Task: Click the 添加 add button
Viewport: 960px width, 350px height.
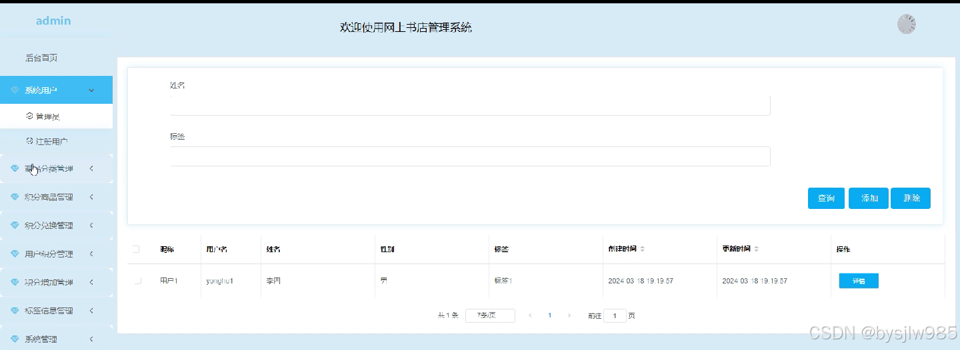Action: pos(869,198)
